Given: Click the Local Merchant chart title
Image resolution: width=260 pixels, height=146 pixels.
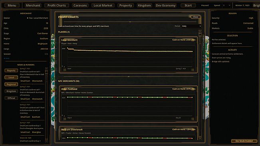Looking at the screenshot, I should coord(69,40).
